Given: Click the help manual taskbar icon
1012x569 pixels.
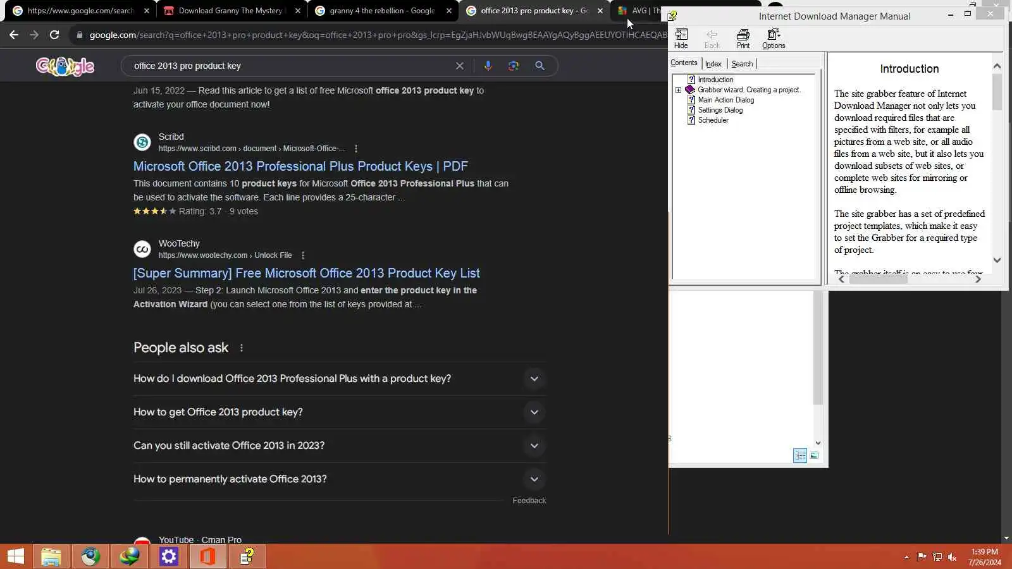Looking at the screenshot, I should [x=247, y=556].
